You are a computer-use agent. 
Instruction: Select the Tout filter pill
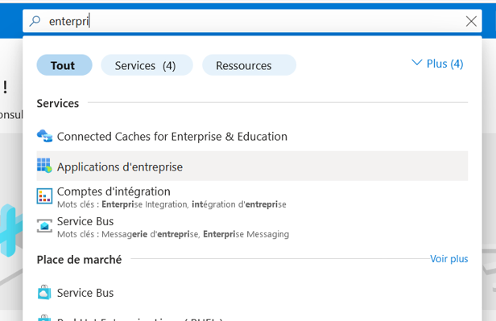[64, 65]
